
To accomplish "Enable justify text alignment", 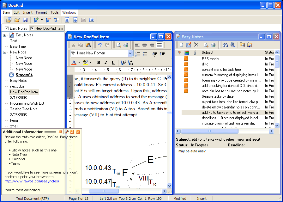I will pyautogui.click(x=160, y=45).
